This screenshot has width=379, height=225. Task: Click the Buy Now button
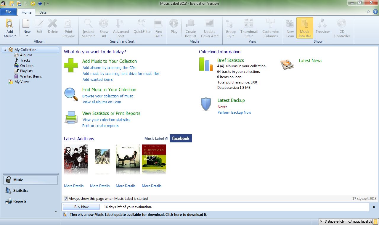pyautogui.click(x=81, y=207)
